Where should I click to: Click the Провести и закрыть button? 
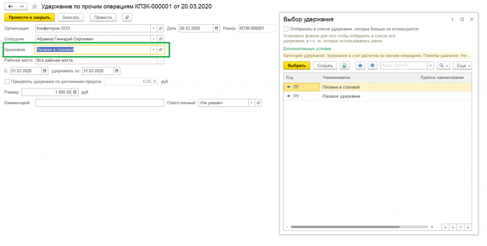(29, 17)
